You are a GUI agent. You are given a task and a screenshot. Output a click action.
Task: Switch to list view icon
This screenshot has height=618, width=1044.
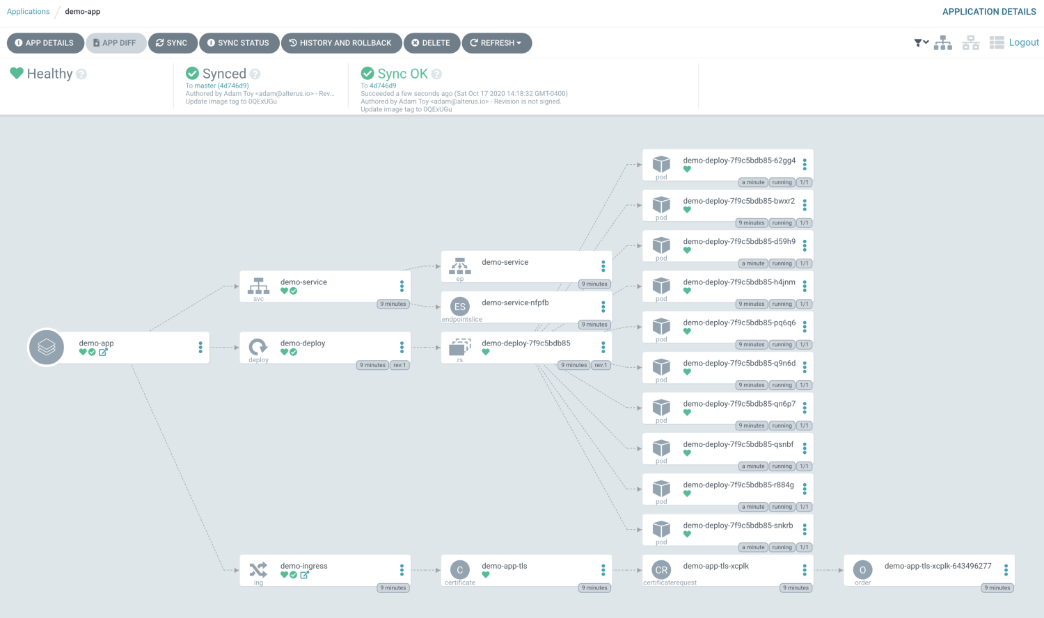click(997, 43)
